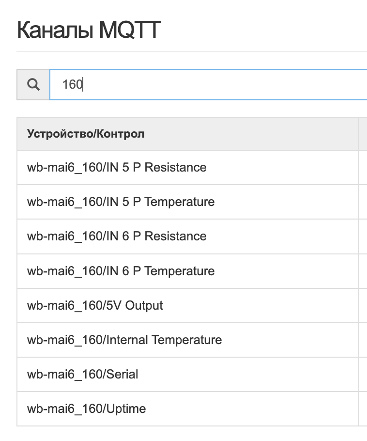Click the wb-mai6_160/Uptime channel row
The height and width of the screenshot is (441, 367).
coord(86,409)
